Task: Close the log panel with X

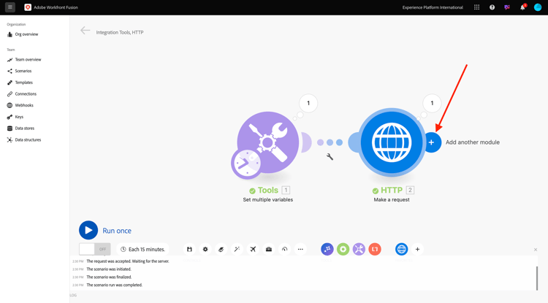Action: tap(536, 250)
